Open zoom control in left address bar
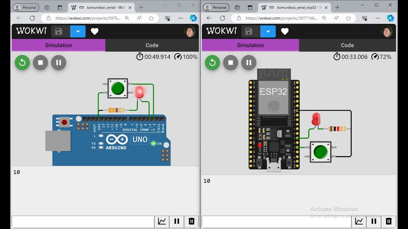The width and height of the screenshot is (408, 229). 127,18
